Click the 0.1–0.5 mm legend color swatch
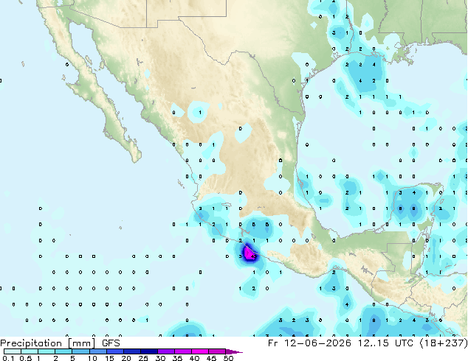Image resolution: width=468 pixels, height=361 pixels. pyautogui.click(x=13, y=351)
